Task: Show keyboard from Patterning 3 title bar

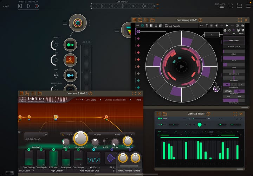Action: click(x=134, y=20)
